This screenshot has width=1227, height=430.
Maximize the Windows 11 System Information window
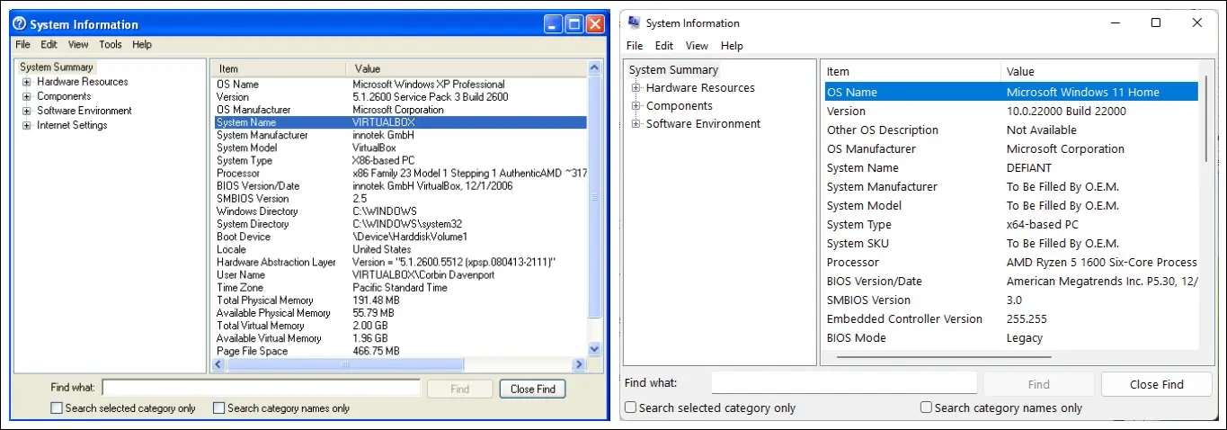[1156, 22]
